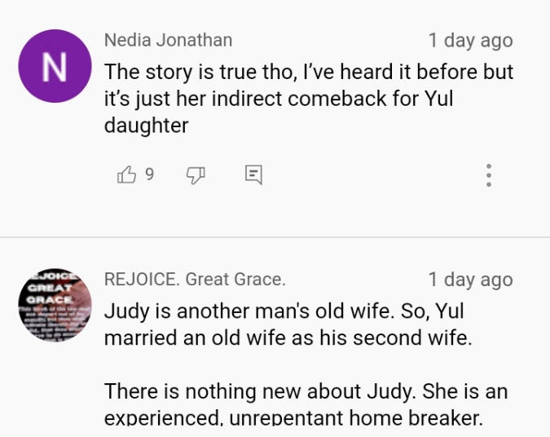Viewport: 550px width, 437px height.
Task: Click the word 'daughter' in Nedia's comment
Action: click(x=146, y=126)
